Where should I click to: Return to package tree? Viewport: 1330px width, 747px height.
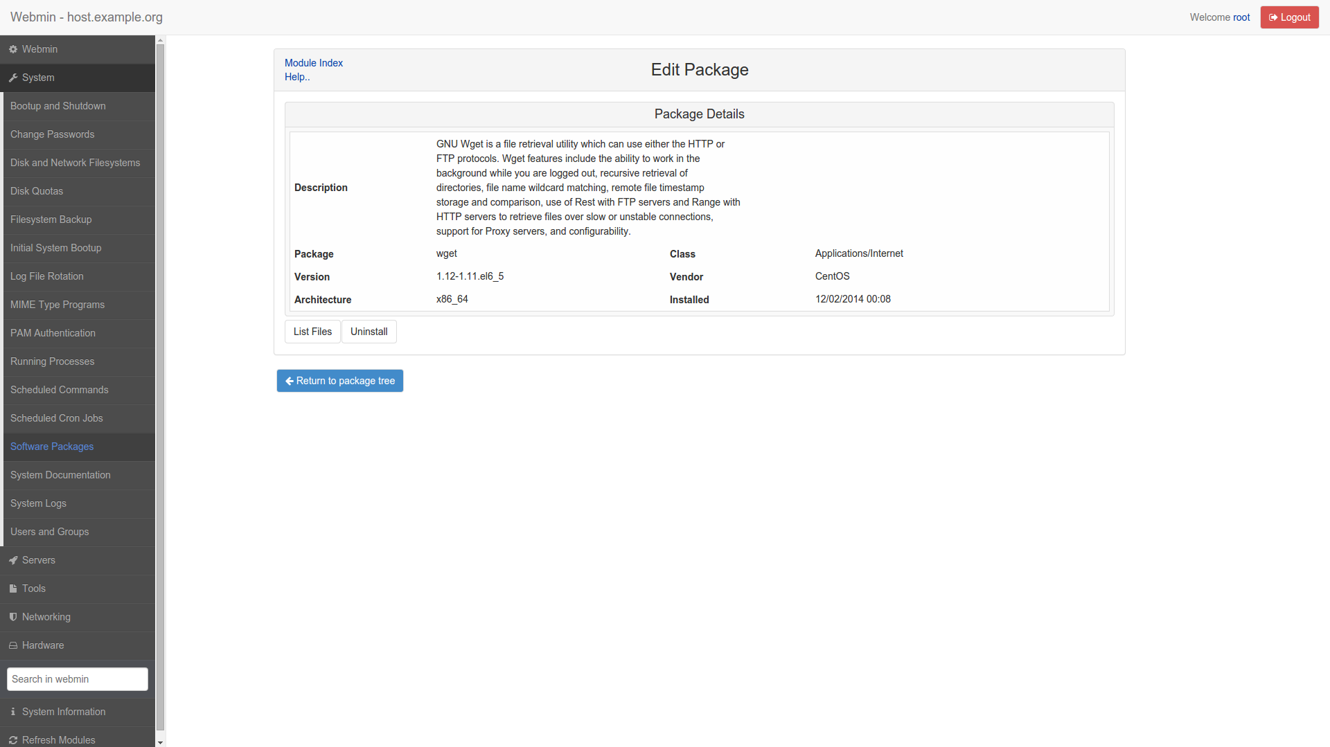pos(340,381)
